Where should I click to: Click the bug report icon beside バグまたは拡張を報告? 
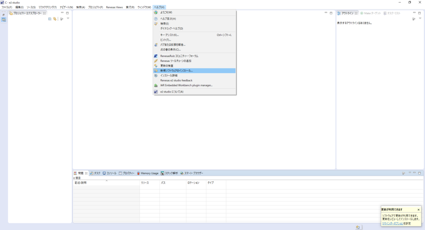coord(156,45)
